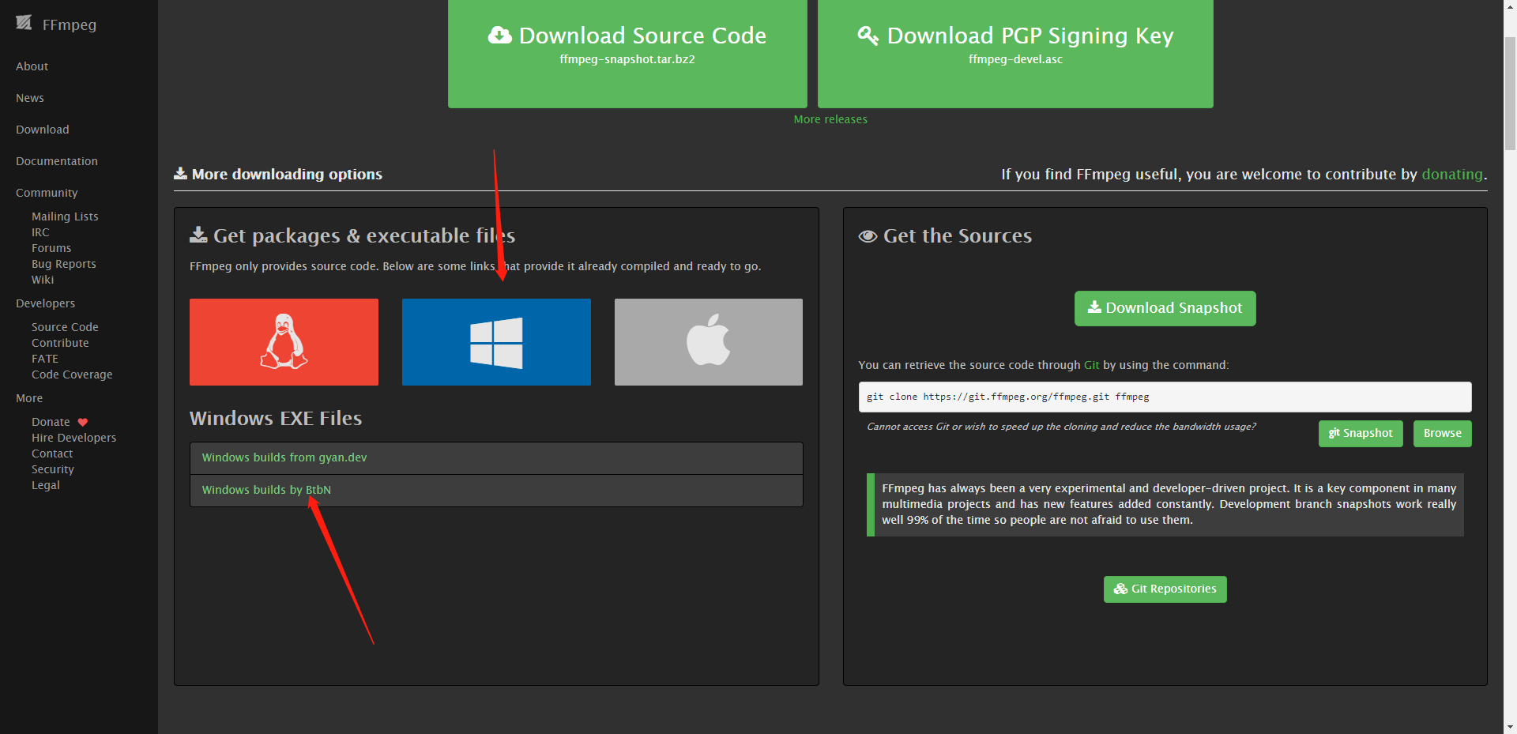Open About page from sidebar

coord(32,66)
